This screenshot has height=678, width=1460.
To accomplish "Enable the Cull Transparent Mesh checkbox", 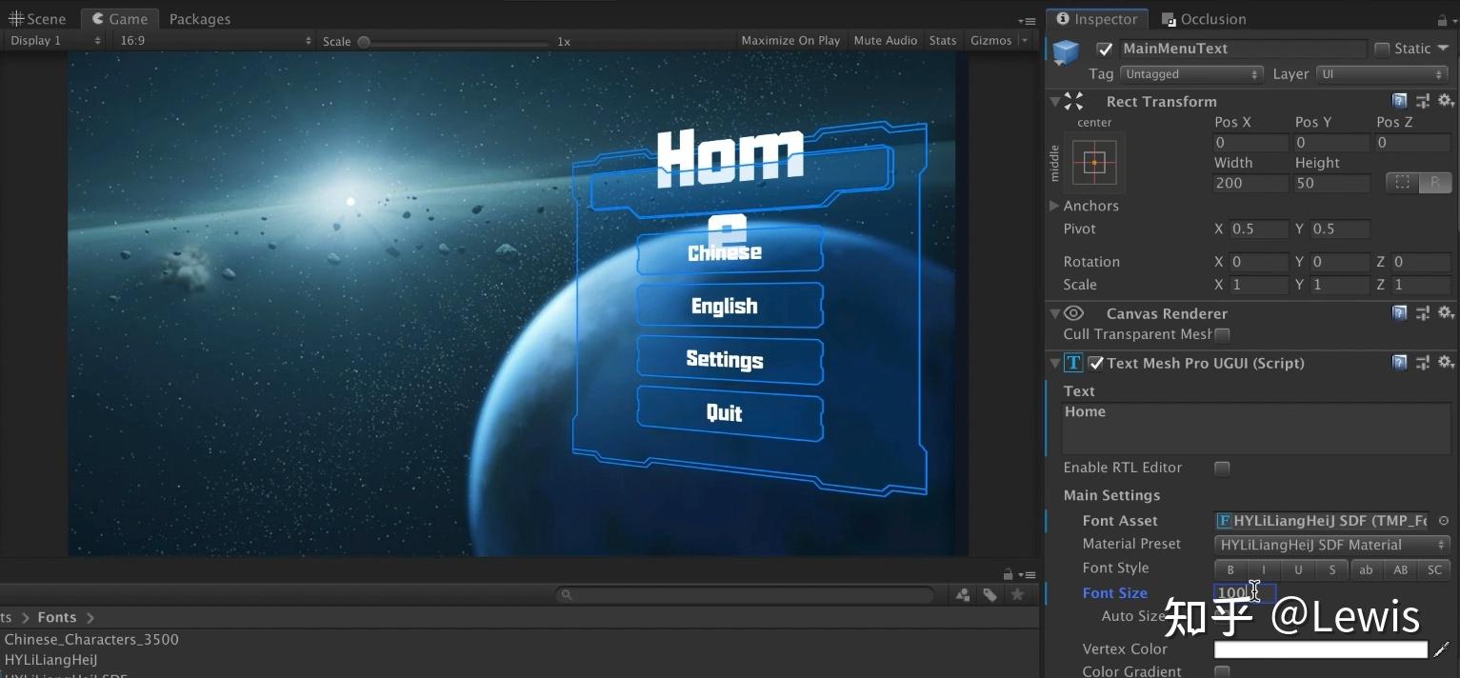I will (x=1222, y=334).
